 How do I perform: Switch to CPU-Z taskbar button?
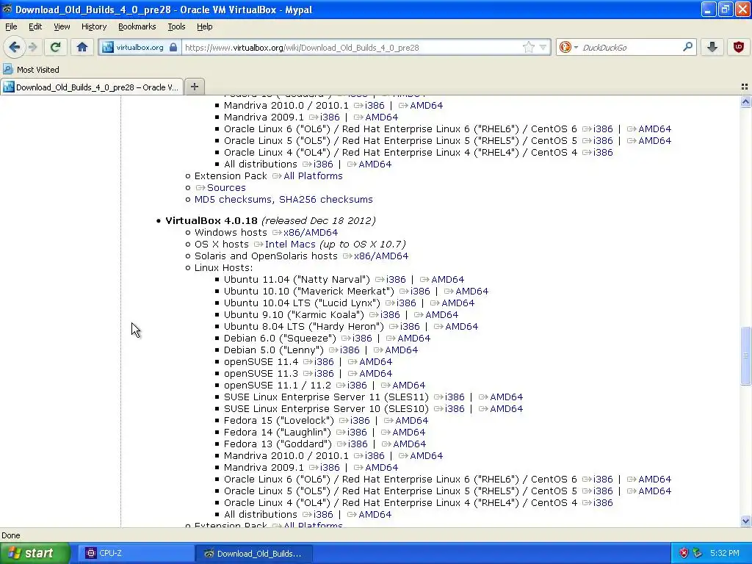[x=137, y=554]
